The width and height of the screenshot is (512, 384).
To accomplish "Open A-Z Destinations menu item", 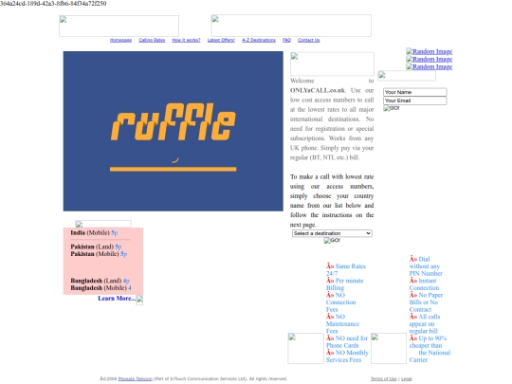I will (259, 40).
